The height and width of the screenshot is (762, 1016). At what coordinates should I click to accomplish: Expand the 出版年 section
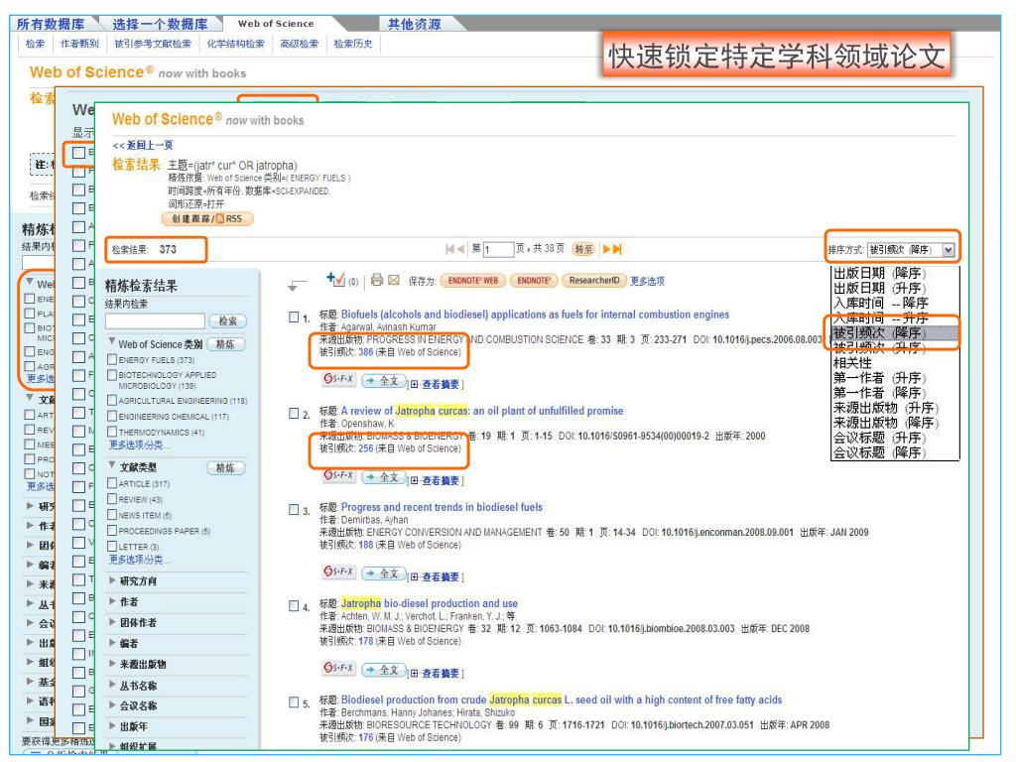pyautogui.click(x=112, y=726)
